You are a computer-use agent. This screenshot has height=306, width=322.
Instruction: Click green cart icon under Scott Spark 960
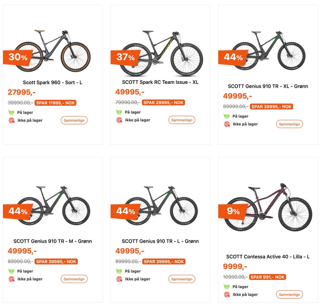point(11,112)
